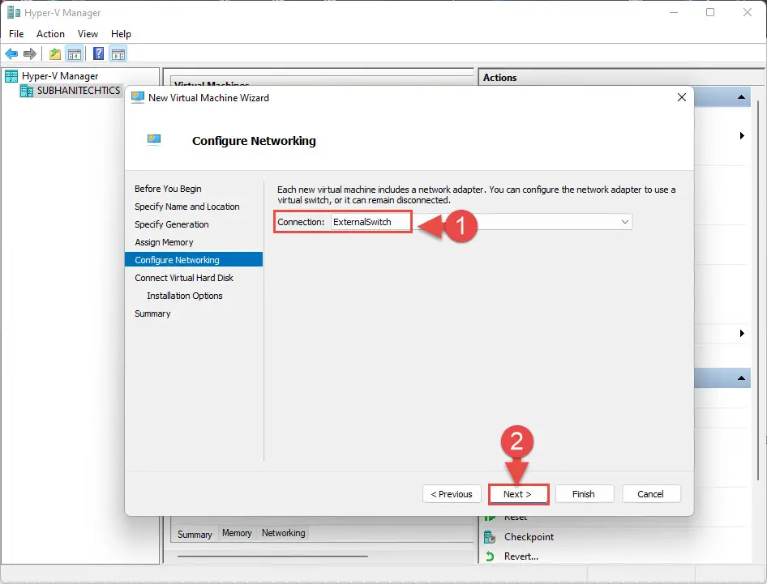Viewport: 767px width, 584px height.
Task: Click the Finish button
Action: 584,494
